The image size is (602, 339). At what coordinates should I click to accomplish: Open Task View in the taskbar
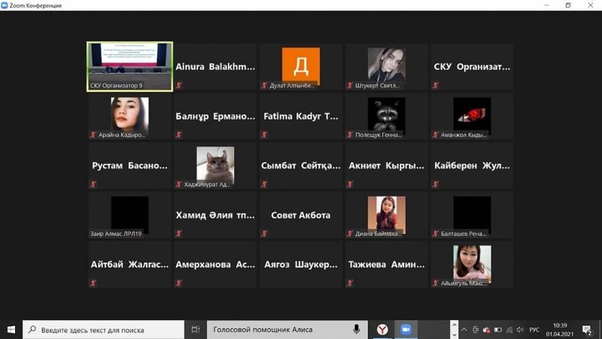(196, 329)
